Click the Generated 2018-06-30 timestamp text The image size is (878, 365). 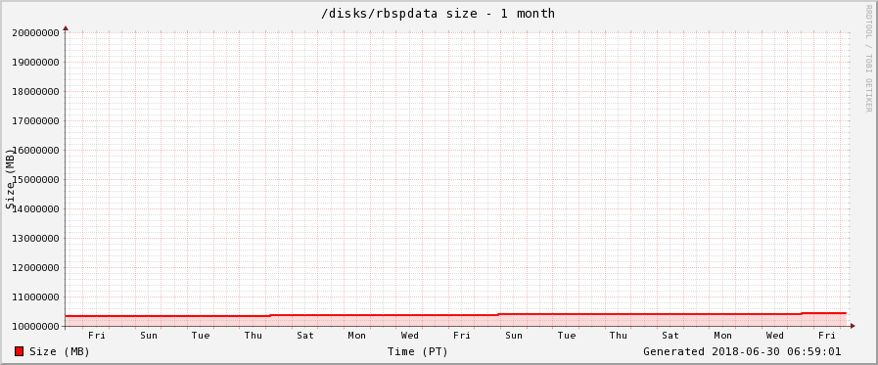pyautogui.click(x=742, y=351)
